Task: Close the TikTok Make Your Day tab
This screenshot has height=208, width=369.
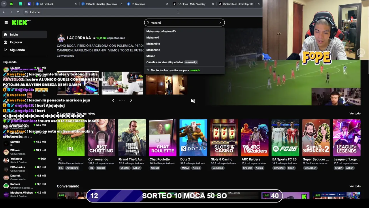Action: pos(213,4)
